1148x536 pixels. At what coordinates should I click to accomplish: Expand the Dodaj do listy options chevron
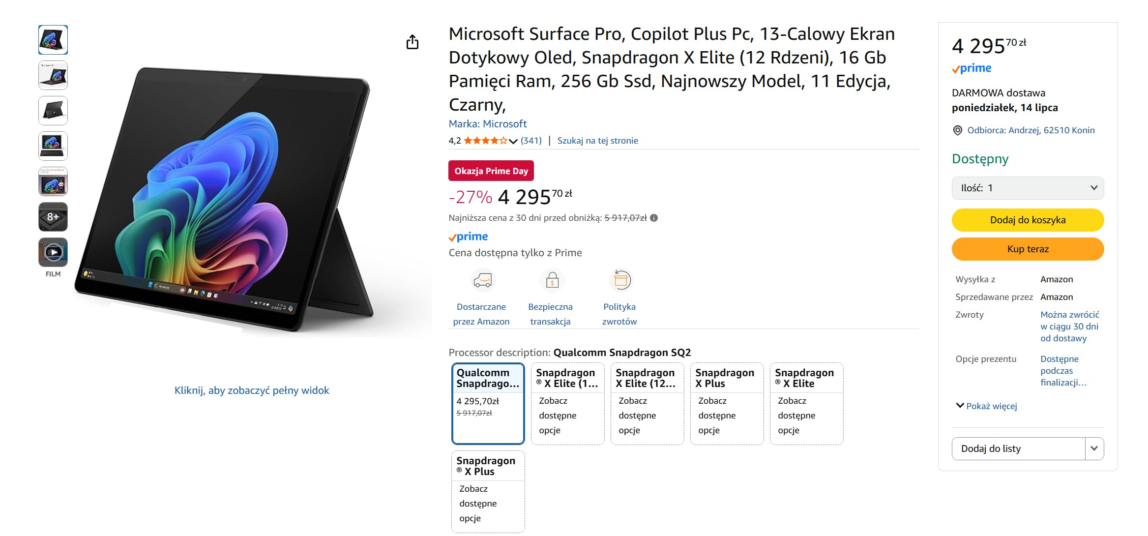(1094, 448)
